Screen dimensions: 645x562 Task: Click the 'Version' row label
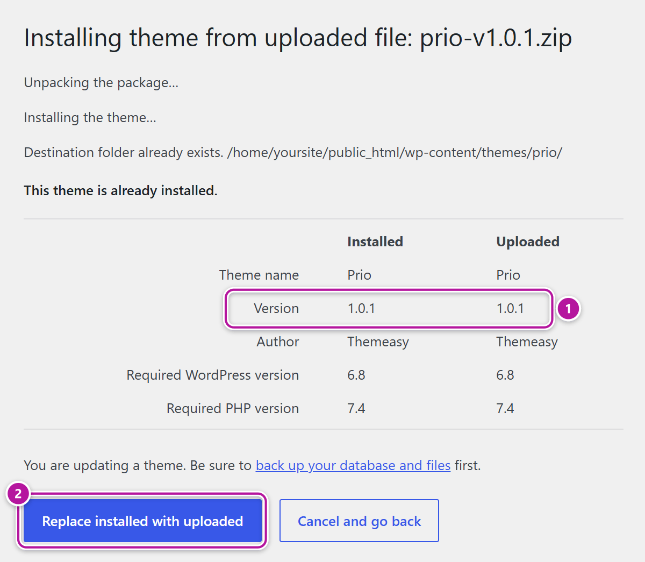click(x=276, y=308)
